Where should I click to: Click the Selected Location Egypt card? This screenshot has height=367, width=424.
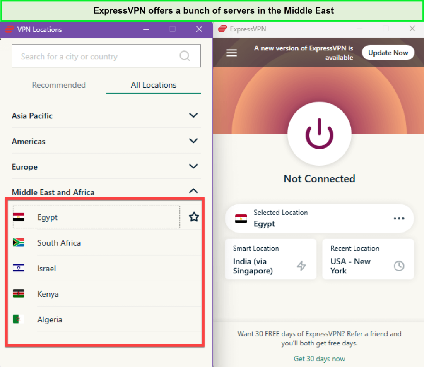point(319,218)
